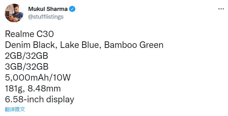Click the 6.58-inch size text

click(x=25, y=100)
